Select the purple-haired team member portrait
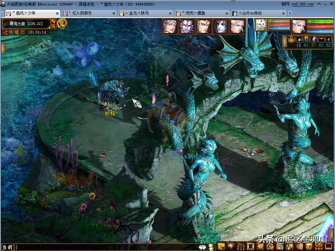The image size is (335, 251). click(187, 26)
